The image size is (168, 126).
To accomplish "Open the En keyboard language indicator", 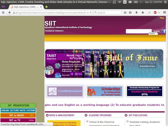I will [125, 2].
